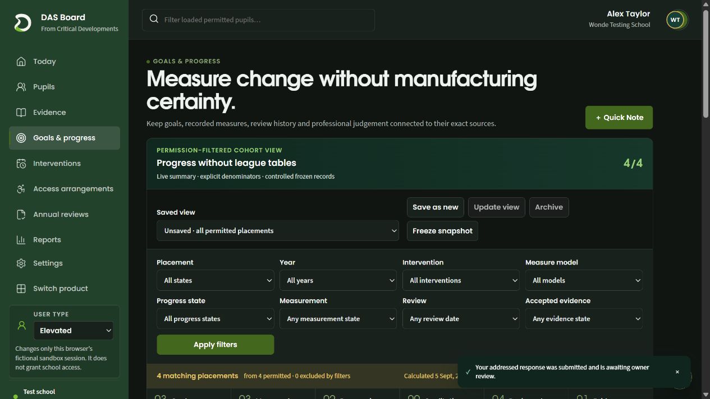Open Access arrangements page
The image size is (710, 399).
click(x=64, y=189)
